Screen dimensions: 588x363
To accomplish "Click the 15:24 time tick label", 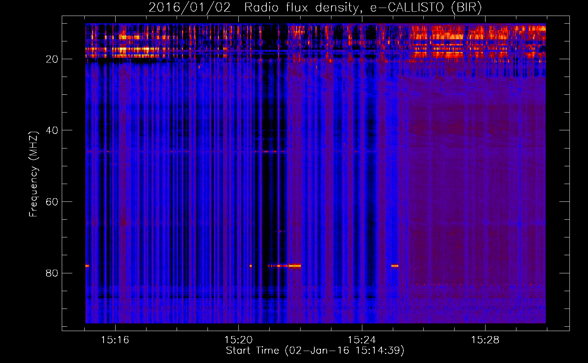I will pyautogui.click(x=362, y=340).
